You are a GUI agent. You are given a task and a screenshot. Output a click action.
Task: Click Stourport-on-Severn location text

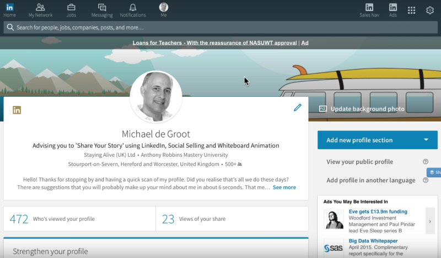click(x=143, y=164)
